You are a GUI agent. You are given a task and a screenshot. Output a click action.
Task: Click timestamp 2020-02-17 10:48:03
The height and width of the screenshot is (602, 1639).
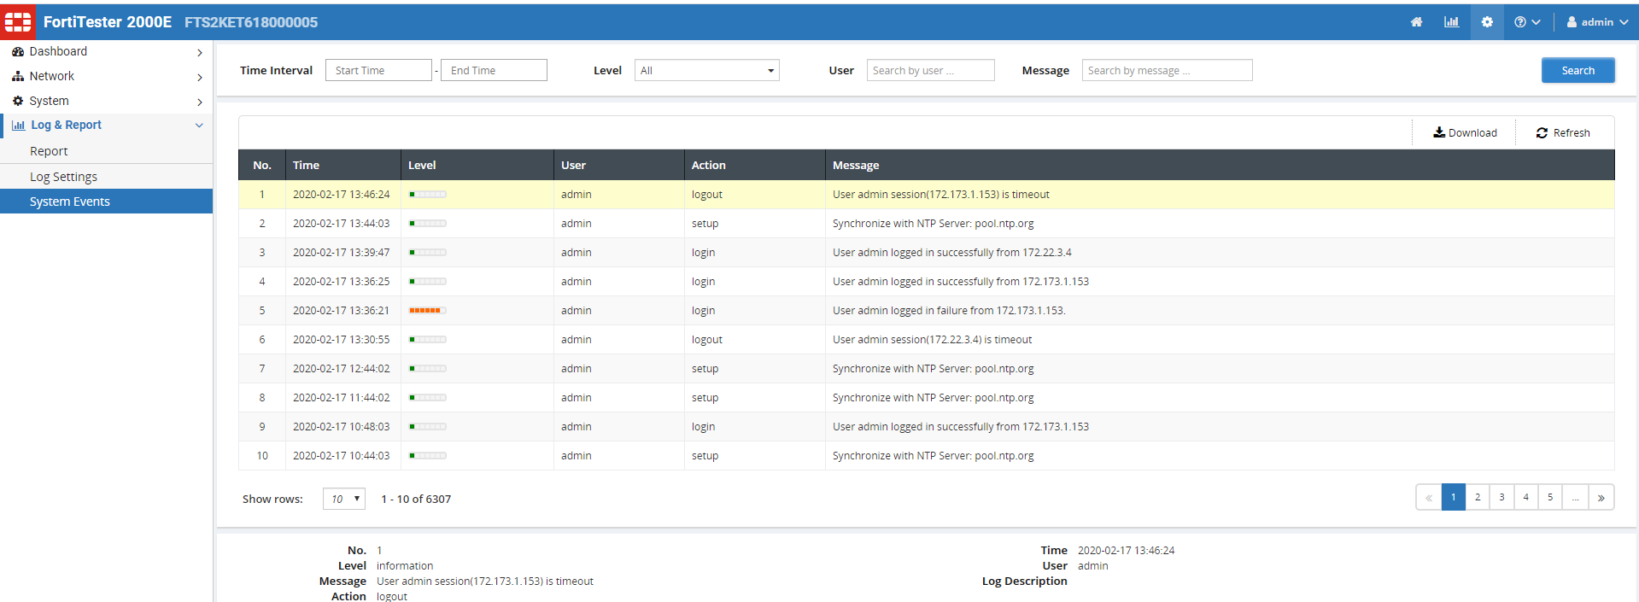(341, 427)
